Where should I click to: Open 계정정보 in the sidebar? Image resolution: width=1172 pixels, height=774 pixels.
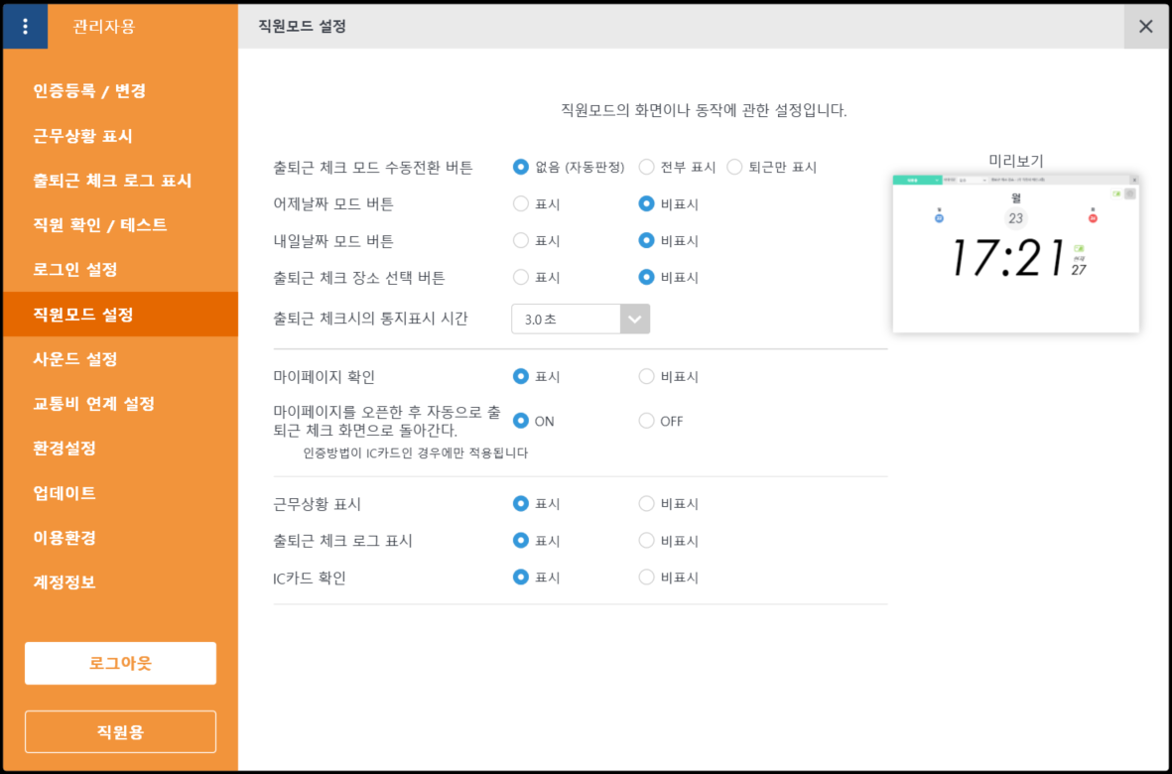point(65,582)
